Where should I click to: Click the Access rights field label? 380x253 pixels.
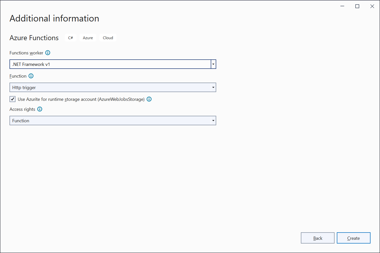(22, 109)
